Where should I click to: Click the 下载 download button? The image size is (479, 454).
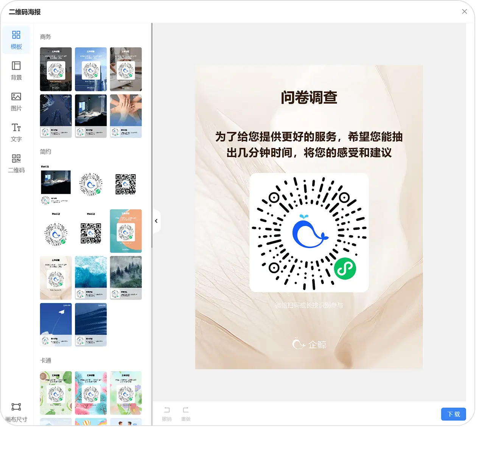[x=453, y=414]
